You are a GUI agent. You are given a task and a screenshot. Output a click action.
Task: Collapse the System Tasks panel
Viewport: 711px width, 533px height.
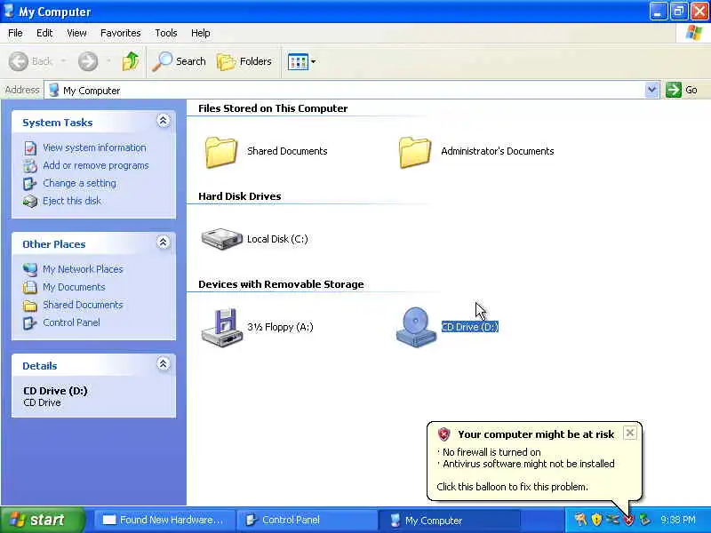click(x=164, y=121)
